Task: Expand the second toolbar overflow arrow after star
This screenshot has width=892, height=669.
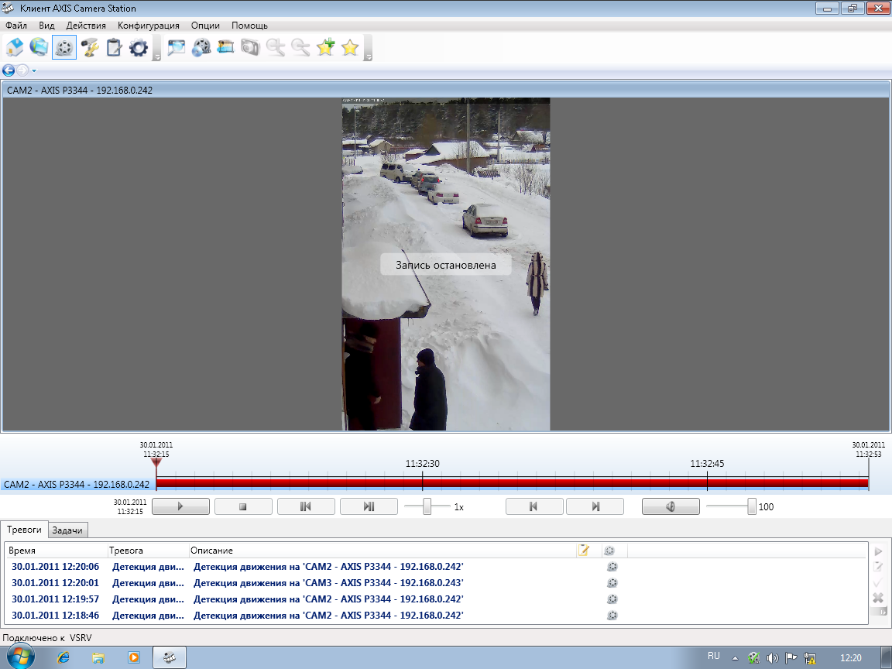Action: point(369,57)
